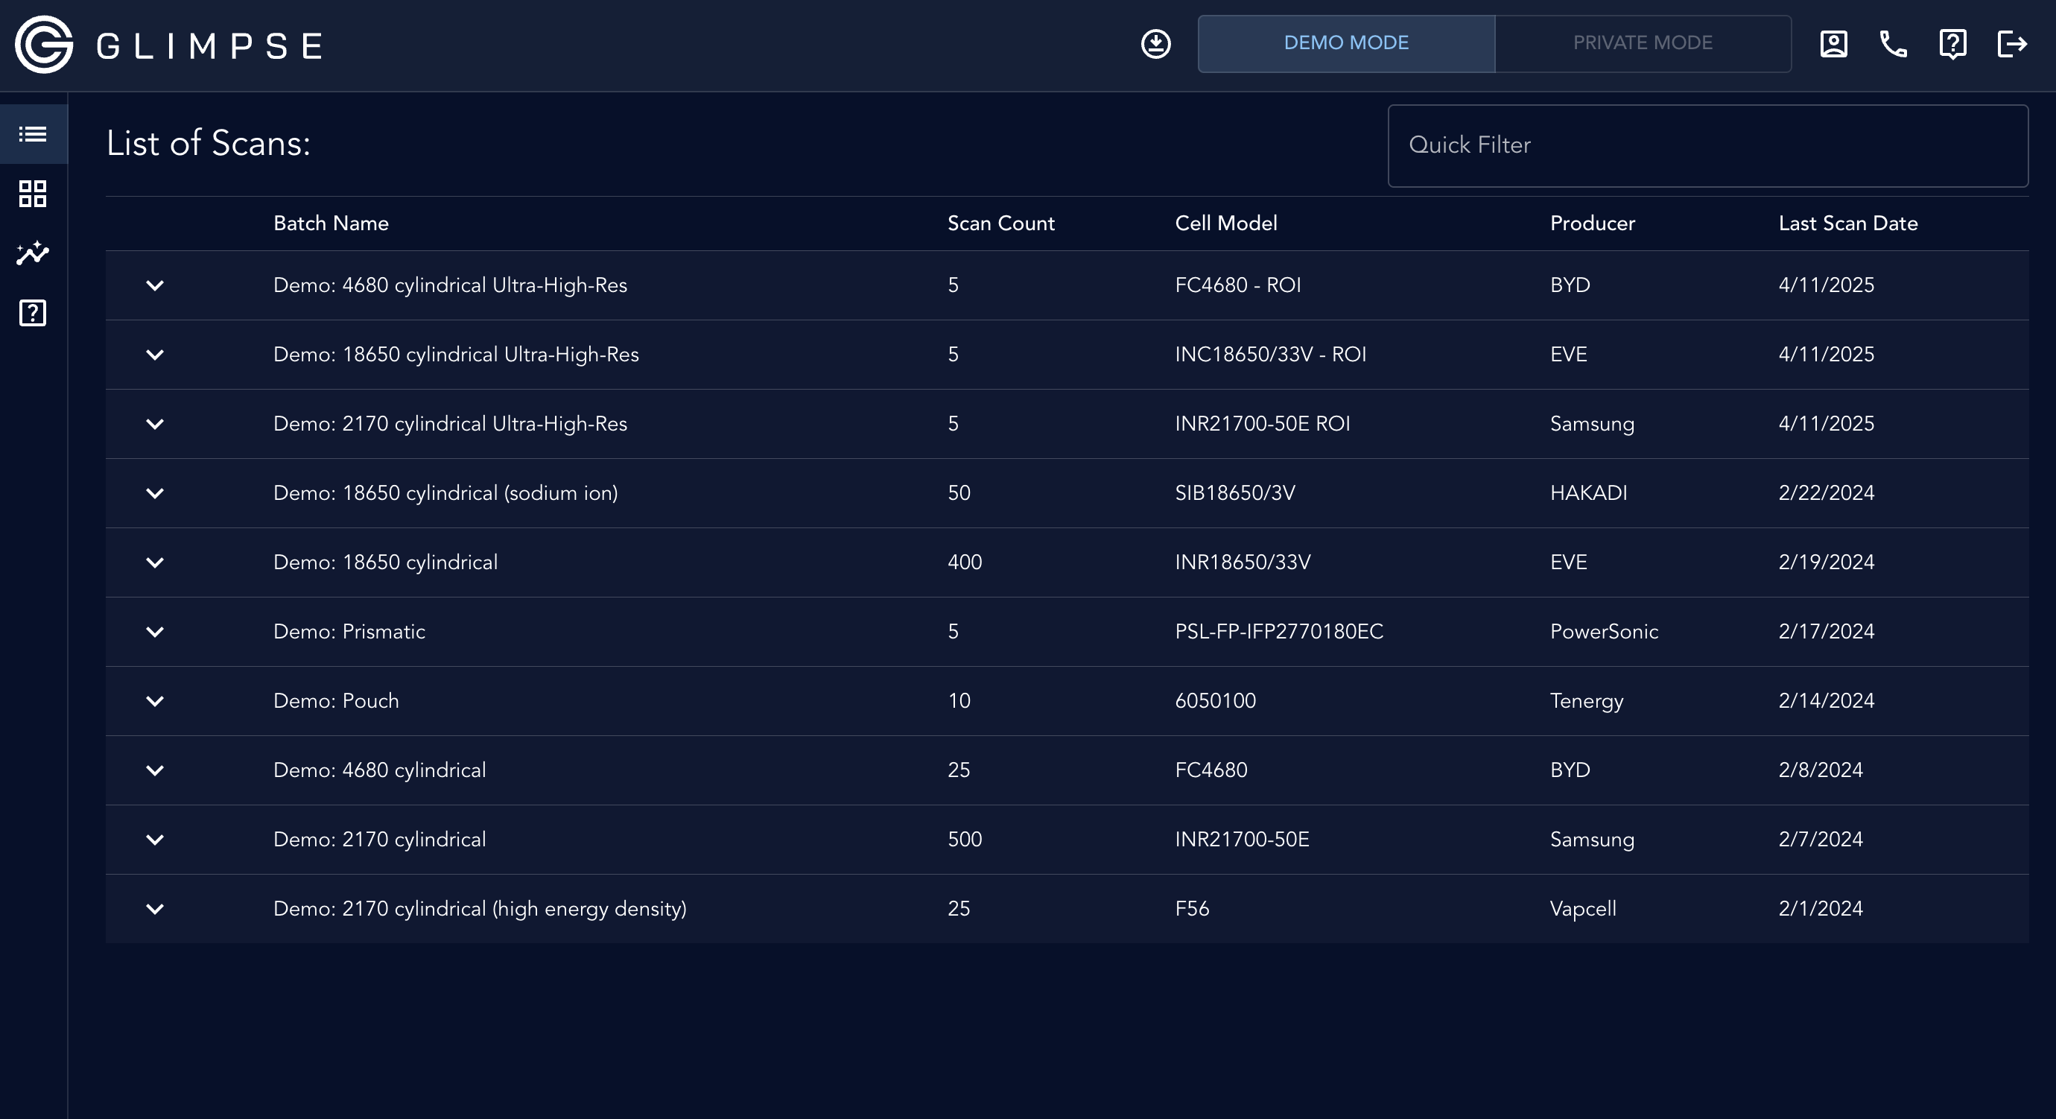Open the help chat icon in header

coord(1952,44)
